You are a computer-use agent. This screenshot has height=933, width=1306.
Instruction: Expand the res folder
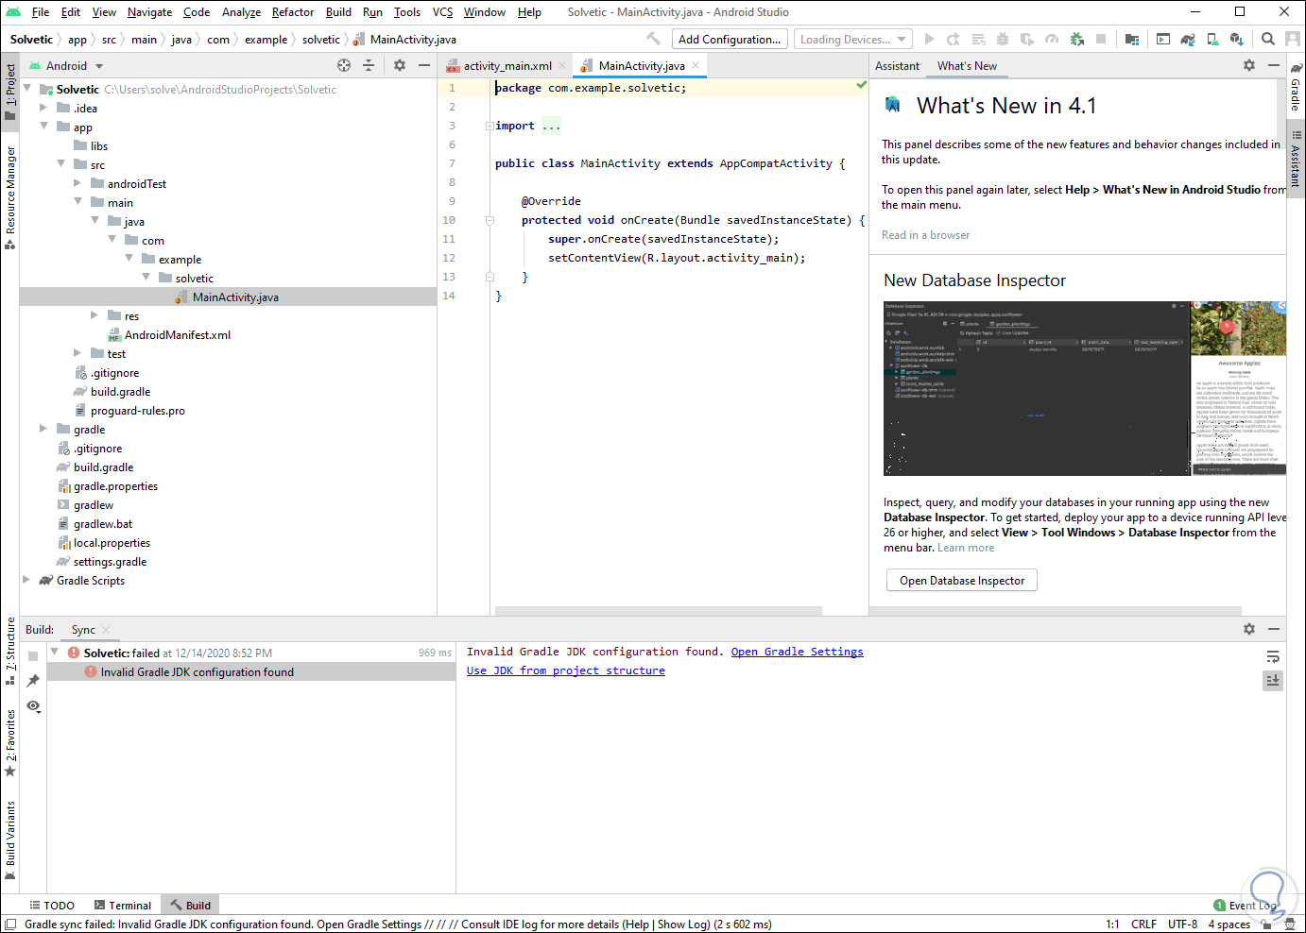pos(93,315)
